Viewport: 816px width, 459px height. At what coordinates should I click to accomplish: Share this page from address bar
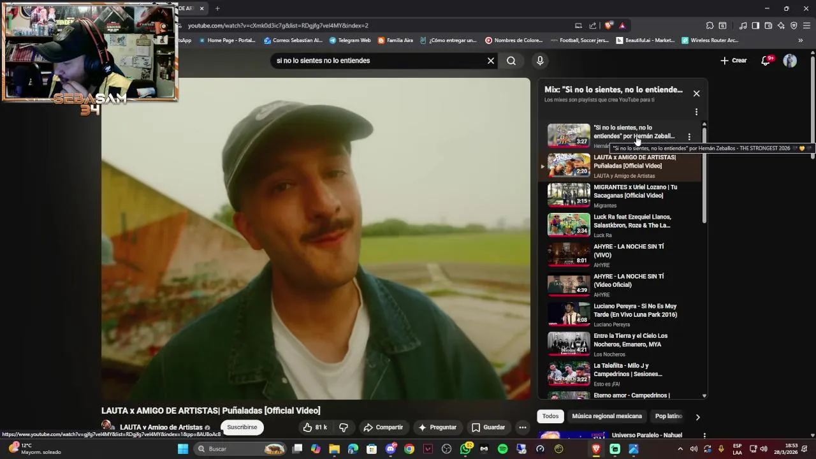pyautogui.click(x=593, y=25)
